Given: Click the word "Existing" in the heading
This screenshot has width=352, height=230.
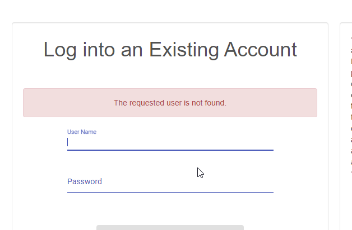Looking at the screenshot, I should tap(184, 50).
